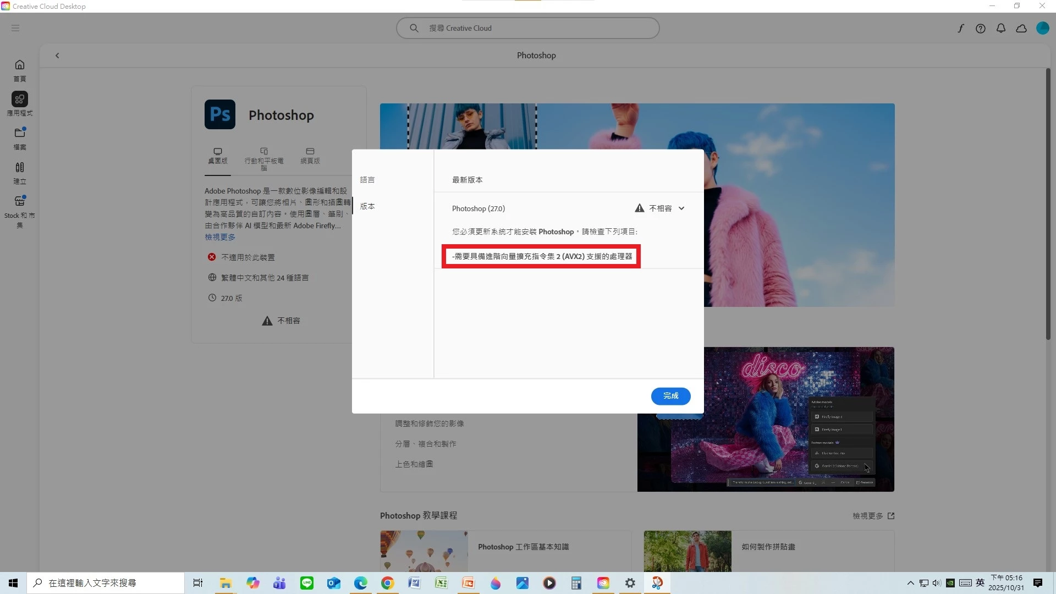This screenshot has height=594, width=1056.
Task: Open the notifications bell icon
Action: point(1001,29)
